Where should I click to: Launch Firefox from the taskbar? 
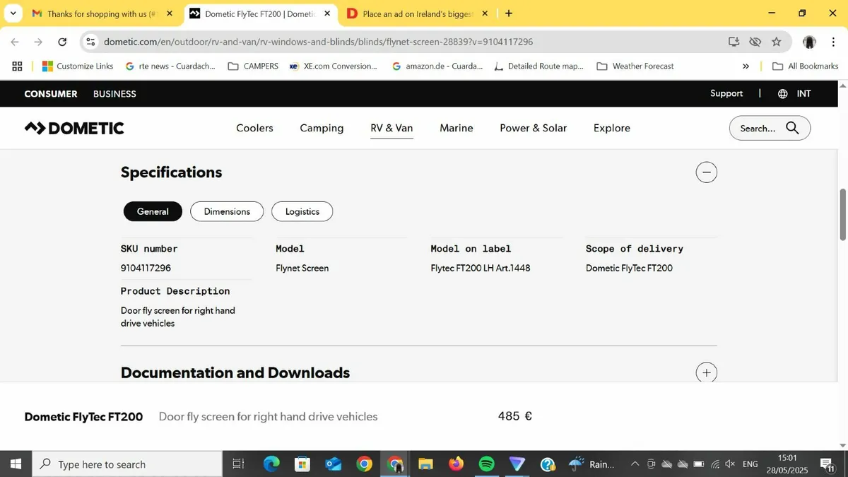point(456,464)
